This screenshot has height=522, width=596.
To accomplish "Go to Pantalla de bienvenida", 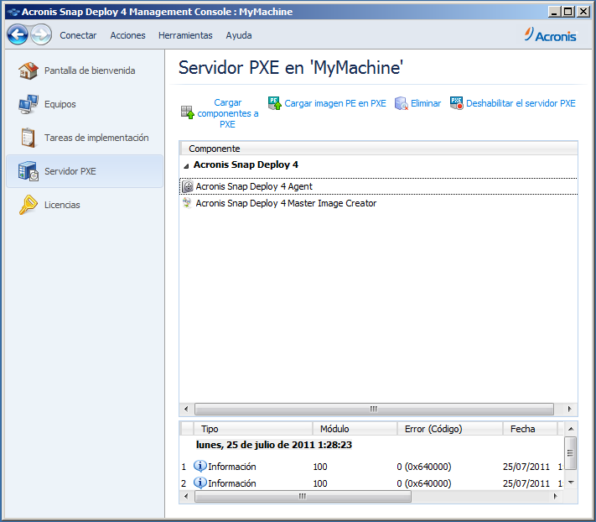I will click(85, 70).
